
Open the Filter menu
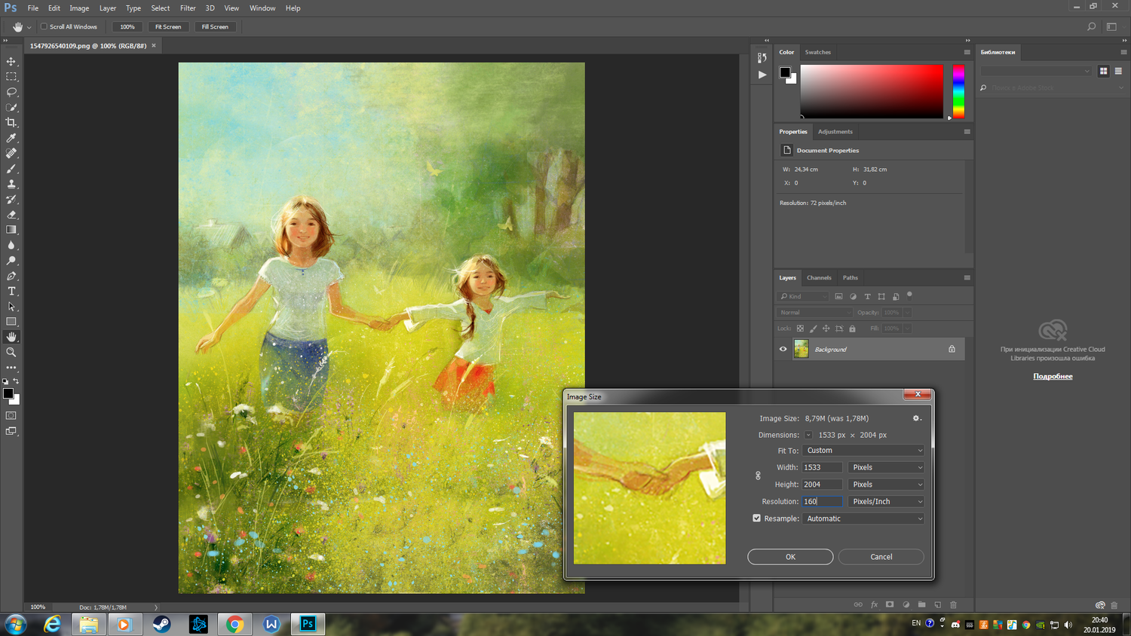188,8
